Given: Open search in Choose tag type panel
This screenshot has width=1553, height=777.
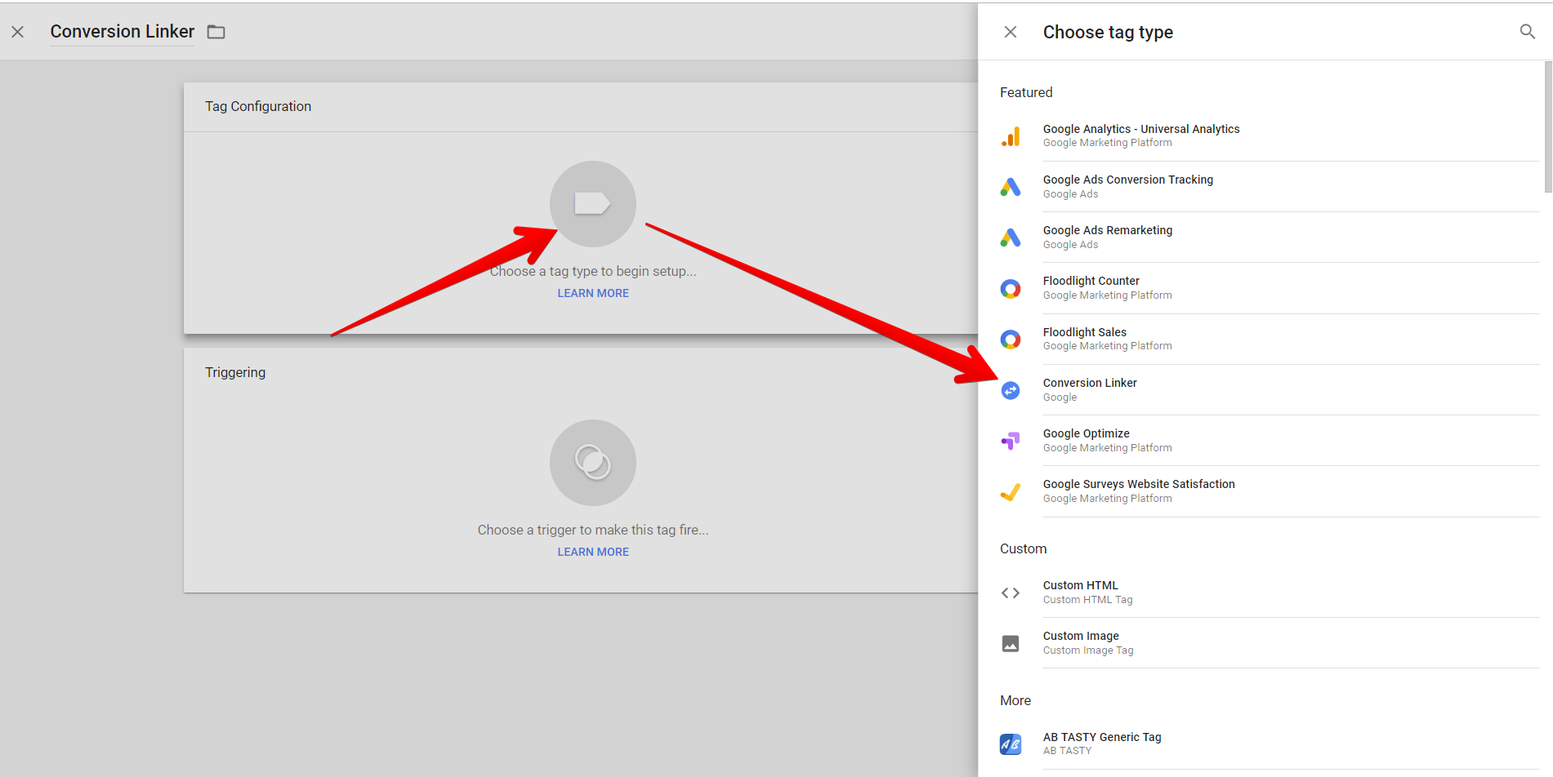Looking at the screenshot, I should (x=1527, y=32).
